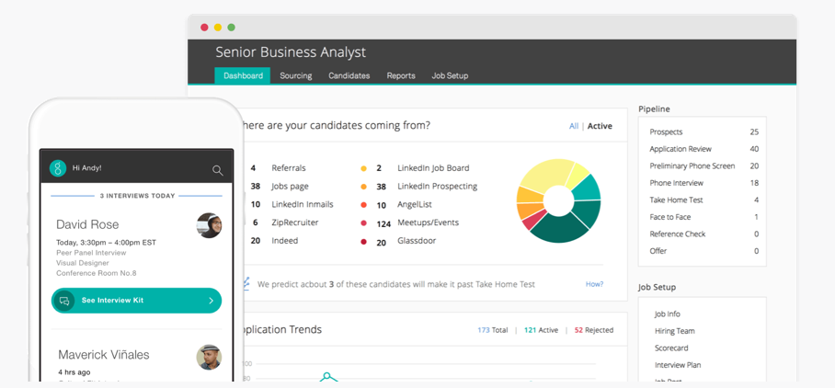835x388 pixels.
Task: Open Hiring Team in Job Setup
Action: [674, 331]
